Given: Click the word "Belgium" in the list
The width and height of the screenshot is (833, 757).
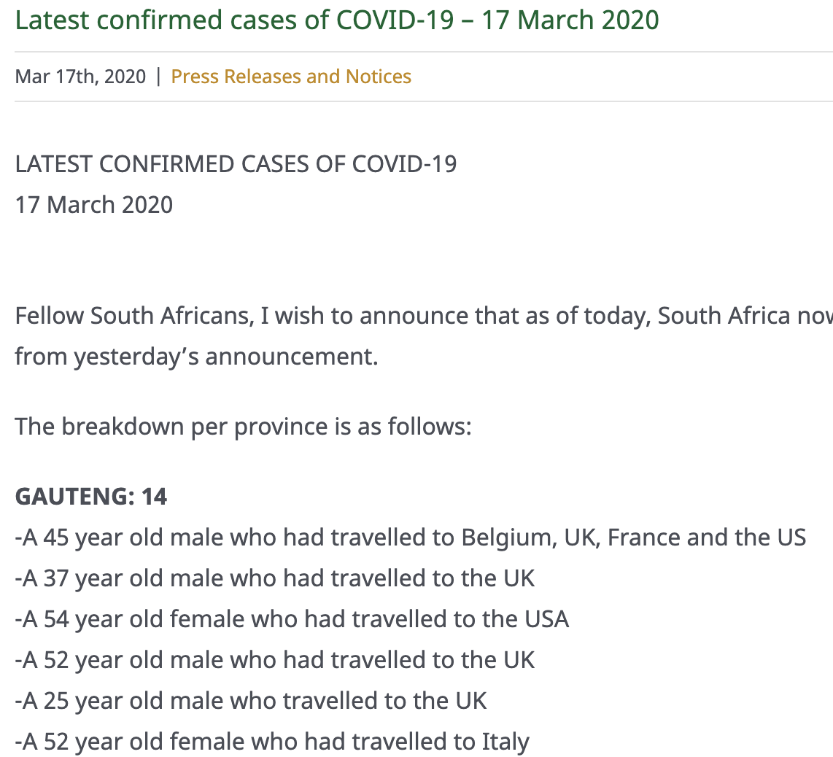Looking at the screenshot, I should coord(508,537).
